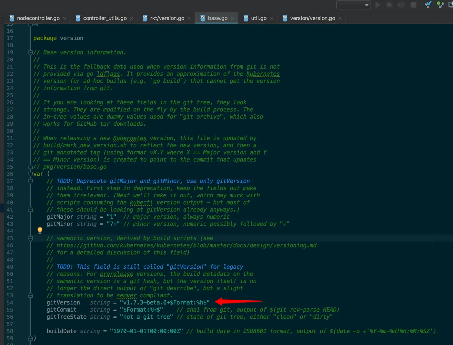Close the rkt/version.go tab
Screen dimensions: 453x345
coord(189,18)
